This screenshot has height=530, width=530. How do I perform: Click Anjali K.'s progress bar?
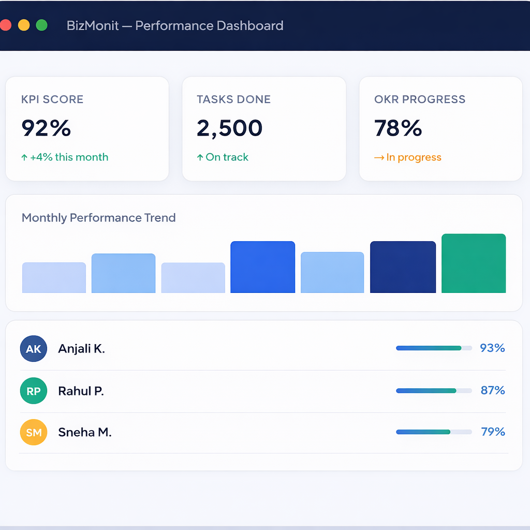tap(434, 348)
